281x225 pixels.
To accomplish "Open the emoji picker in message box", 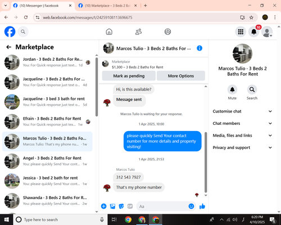I will point(191,206).
